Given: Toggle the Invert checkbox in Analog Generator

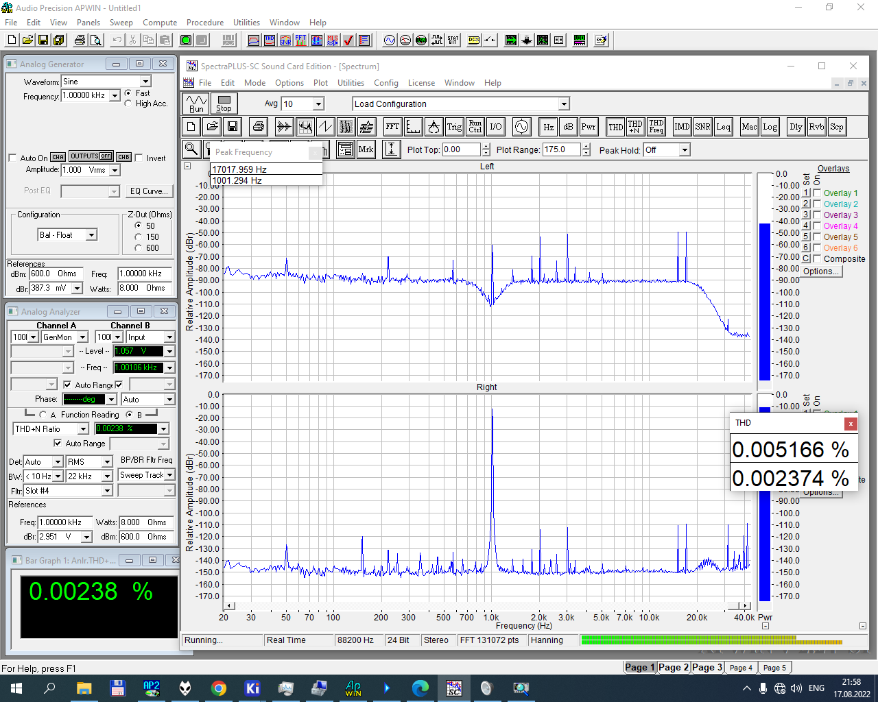Looking at the screenshot, I should [x=139, y=158].
